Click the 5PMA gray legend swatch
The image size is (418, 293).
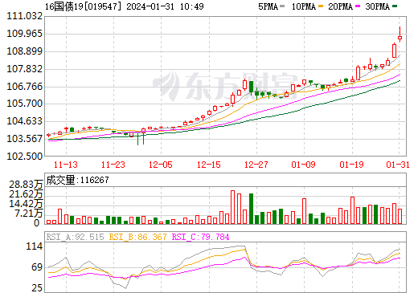pyautogui.click(x=282, y=6)
